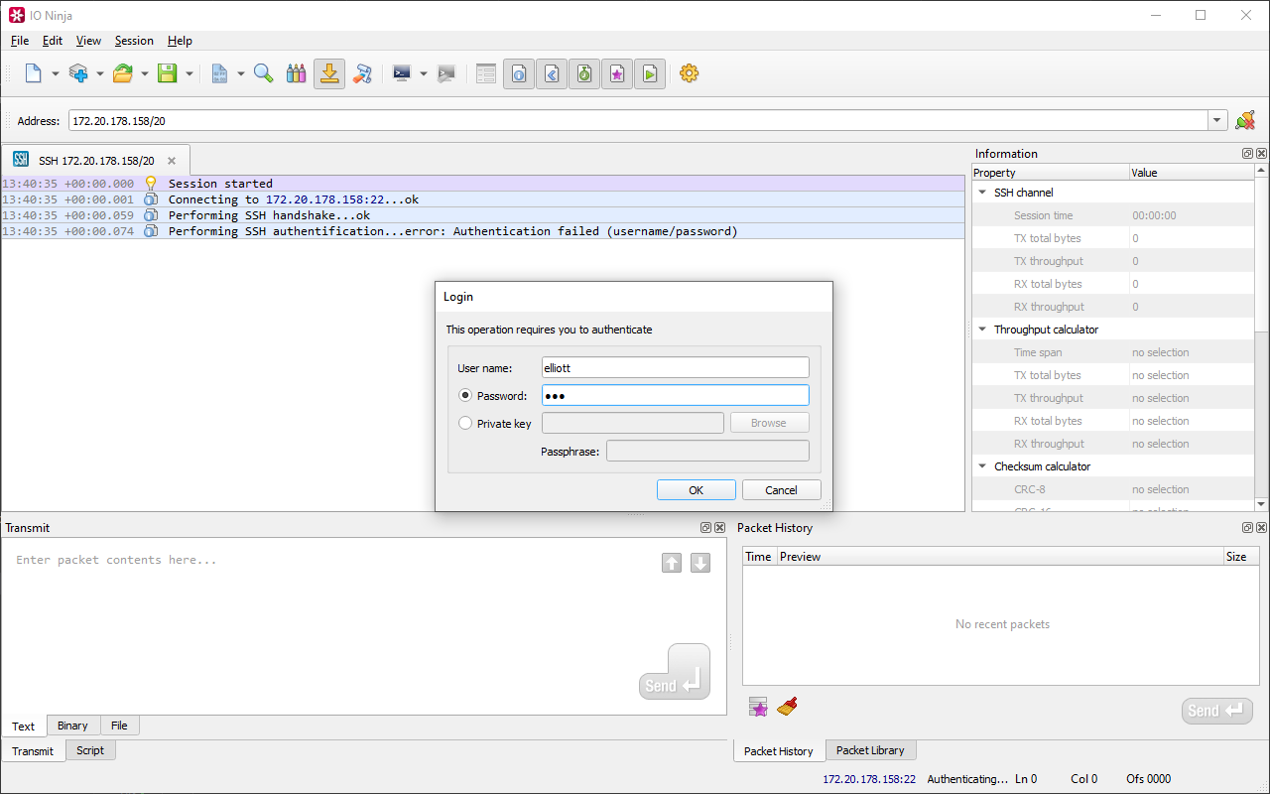Toggle scroll-to-bottom download arrow icon
The height and width of the screenshot is (794, 1270).
tap(329, 73)
